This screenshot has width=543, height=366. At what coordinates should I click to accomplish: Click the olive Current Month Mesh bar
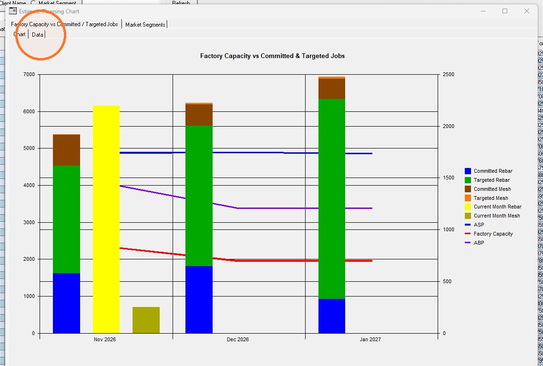[x=146, y=320]
